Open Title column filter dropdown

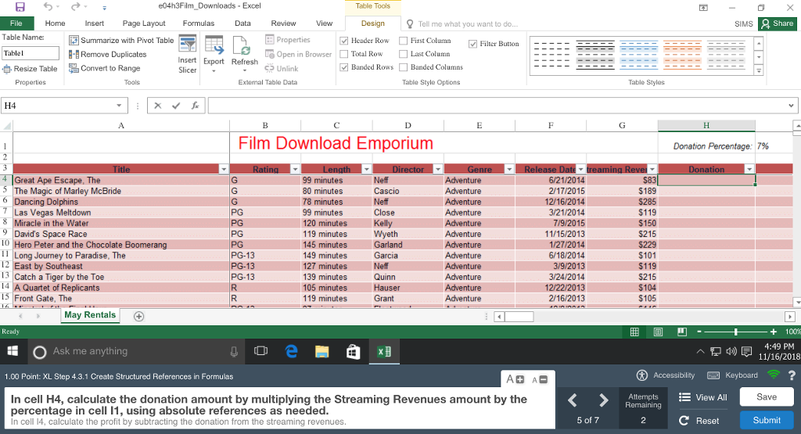coord(223,169)
